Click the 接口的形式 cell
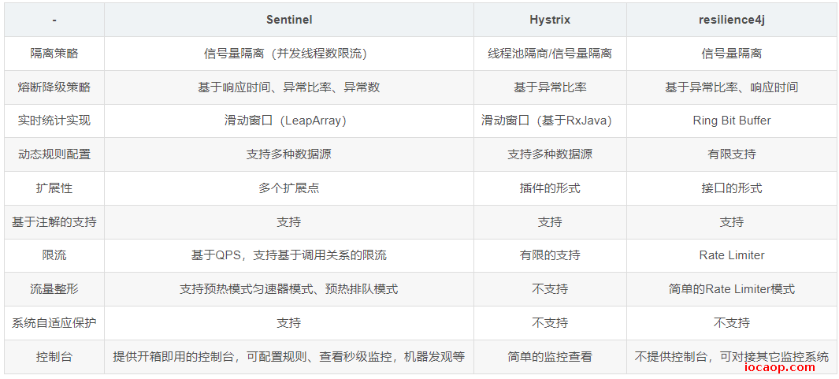The width and height of the screenshot is (839, 379). pyautogui.click(x=731, y=188)
